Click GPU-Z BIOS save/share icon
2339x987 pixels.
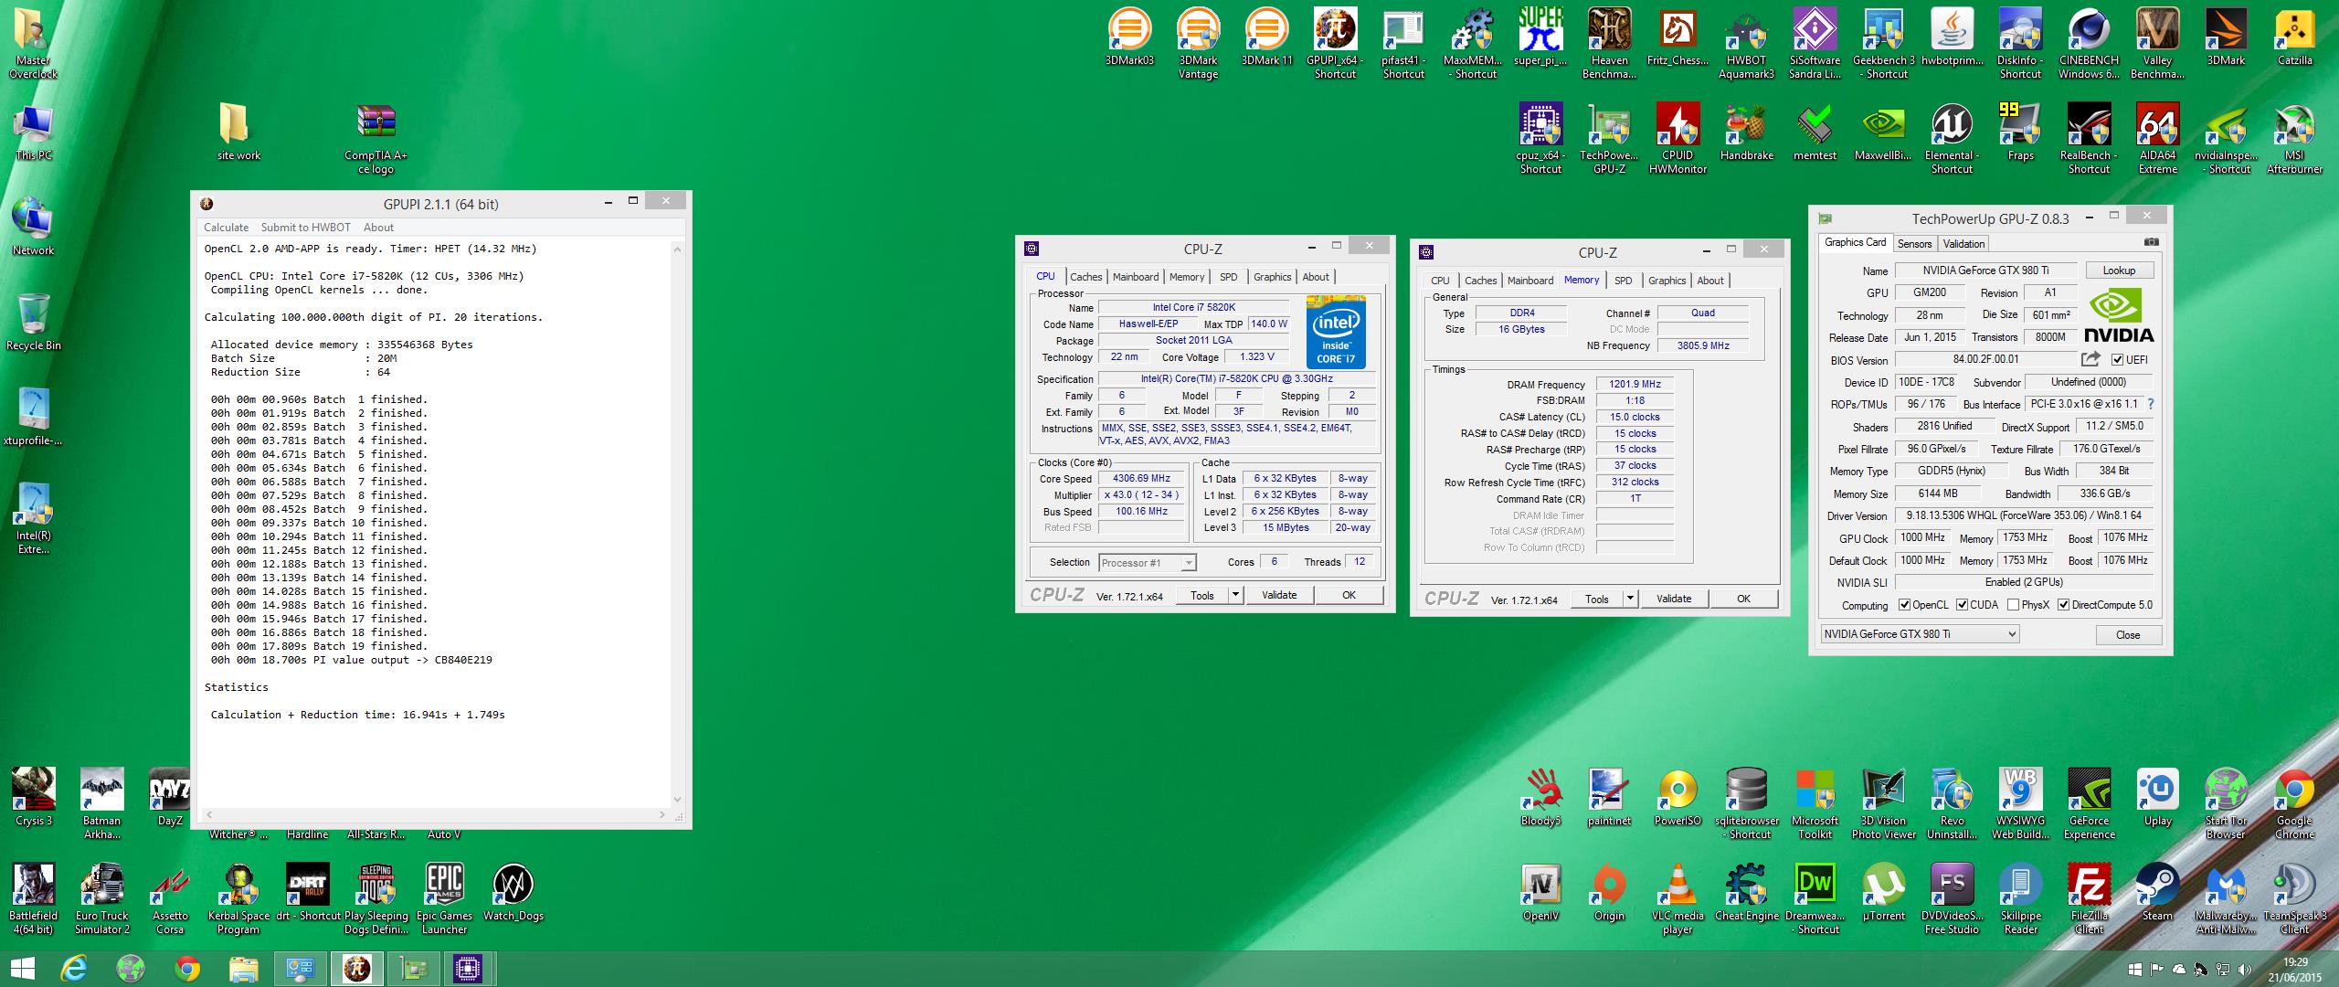(2090, 359)
